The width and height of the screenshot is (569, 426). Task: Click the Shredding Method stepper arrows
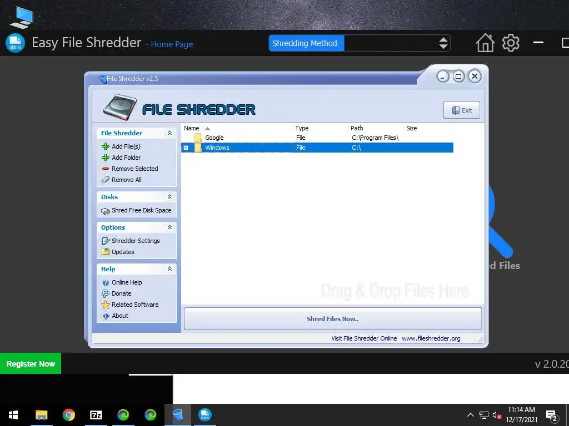[x=443, y=43]
